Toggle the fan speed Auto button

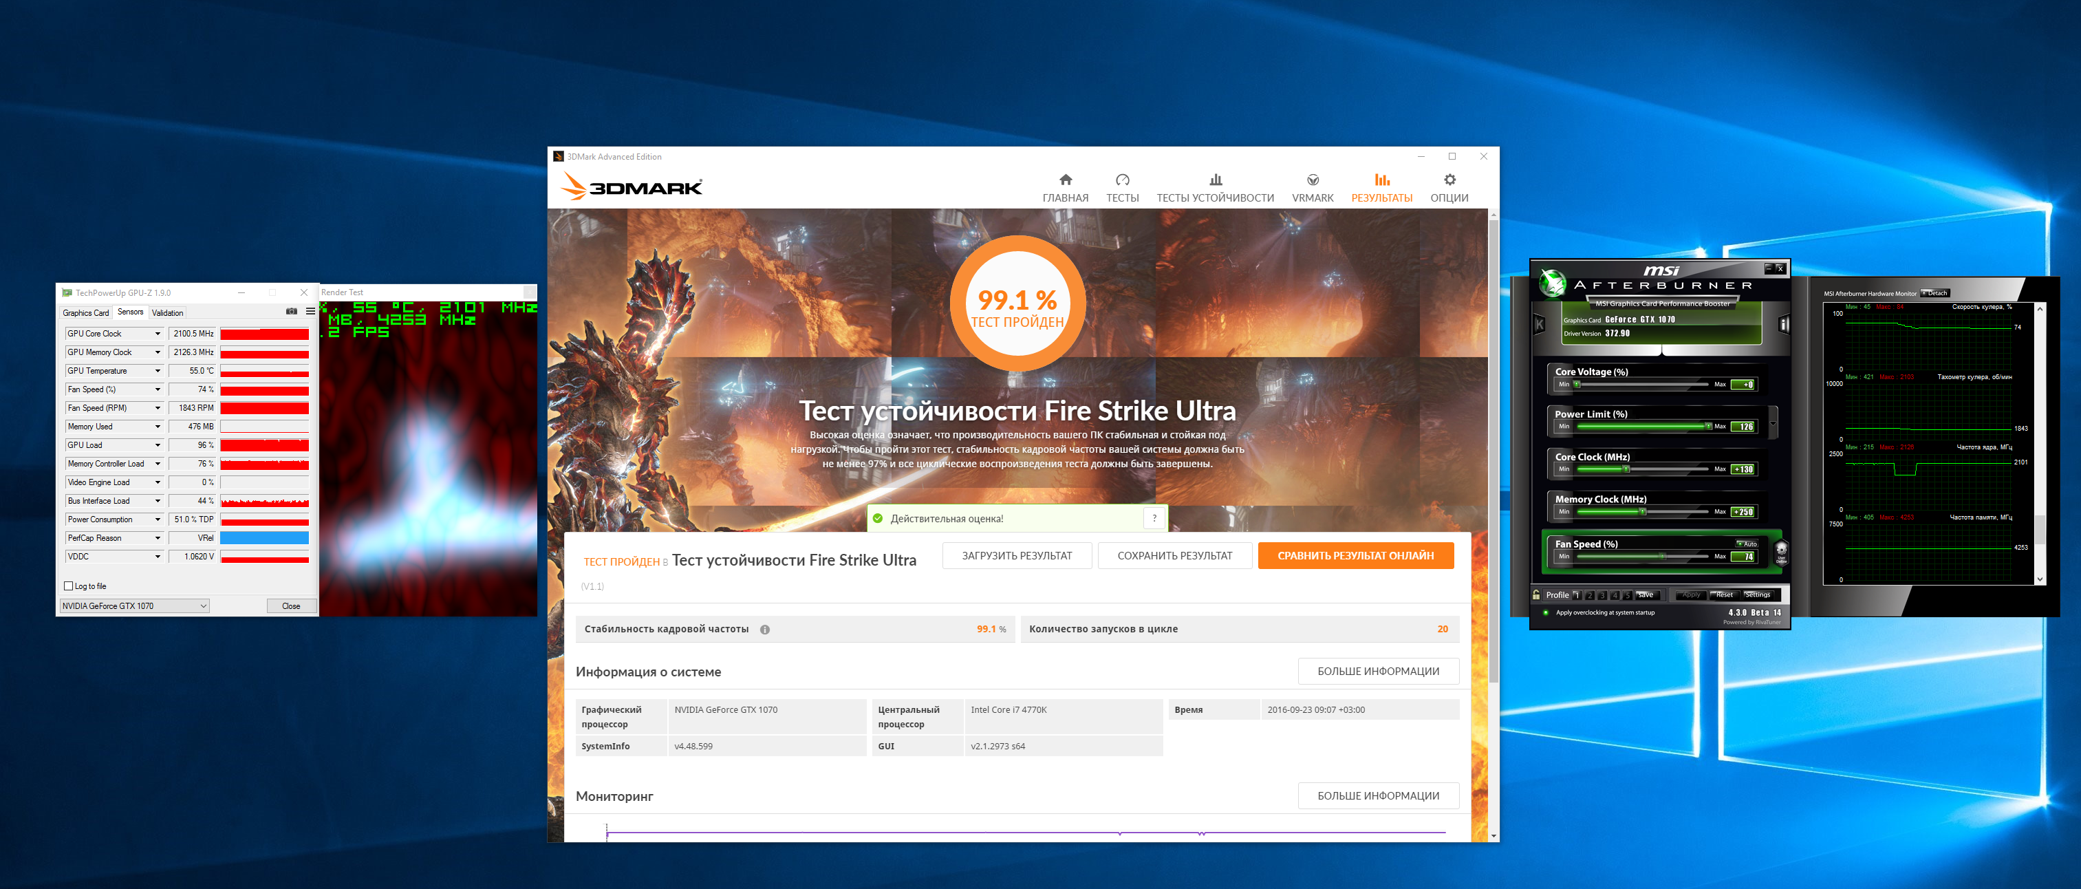[x=1747, y=544]
